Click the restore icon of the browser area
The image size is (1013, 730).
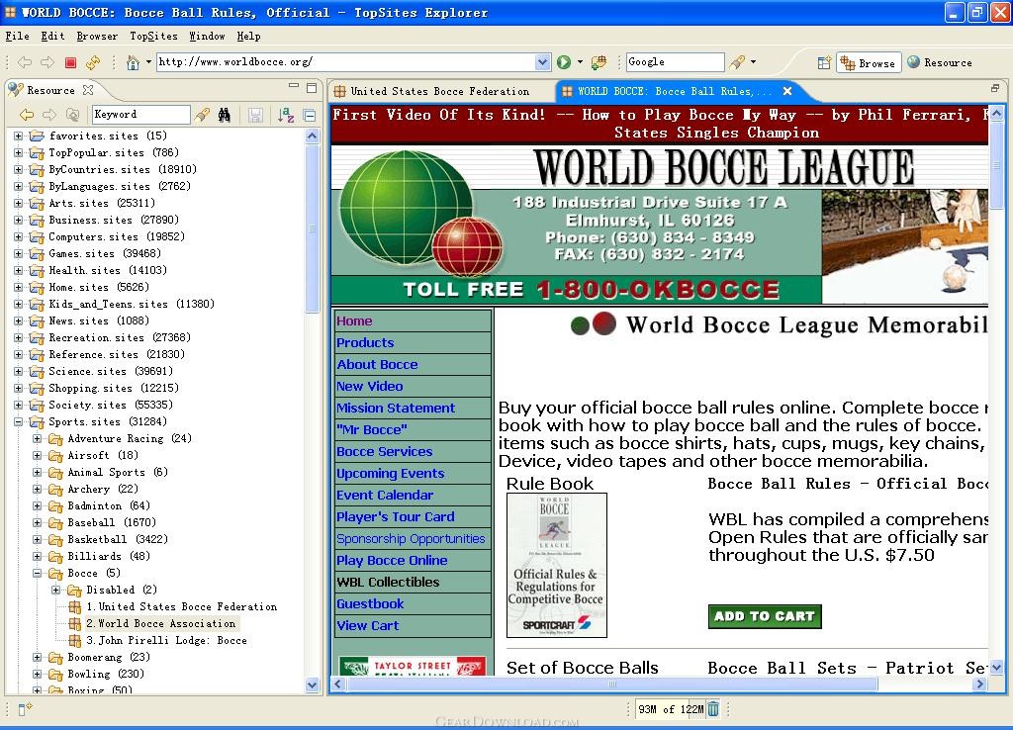coord(995,88)
